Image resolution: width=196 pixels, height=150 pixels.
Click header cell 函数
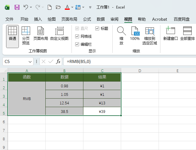click(x=27, y=77)
